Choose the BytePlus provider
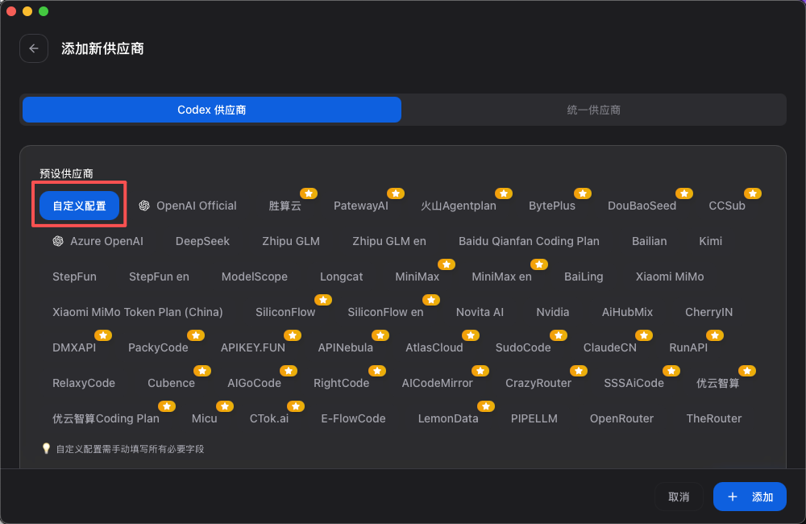Viewport: 806px width, 524px height. (x=552, y=206)
